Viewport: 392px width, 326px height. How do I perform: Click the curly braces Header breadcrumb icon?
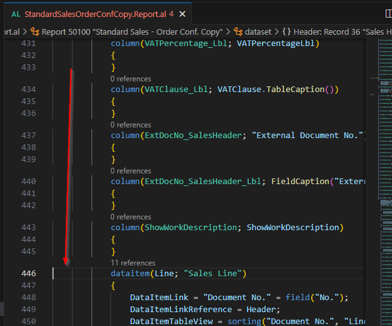coord(286,31)
